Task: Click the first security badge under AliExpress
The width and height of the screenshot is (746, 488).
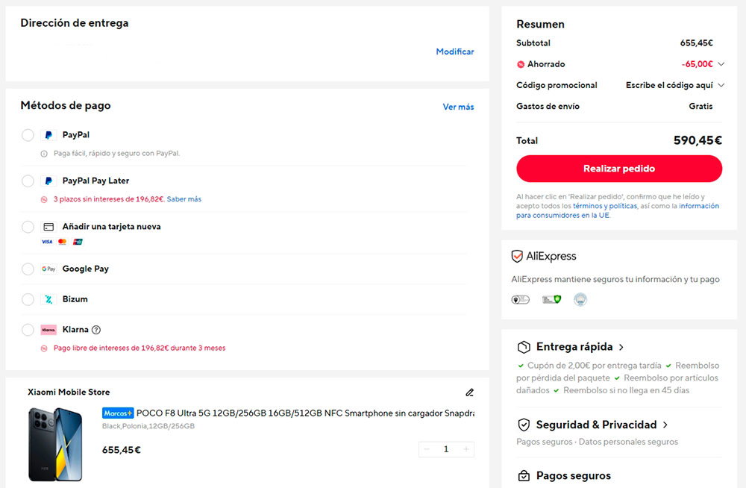Action: pos(521,299)
